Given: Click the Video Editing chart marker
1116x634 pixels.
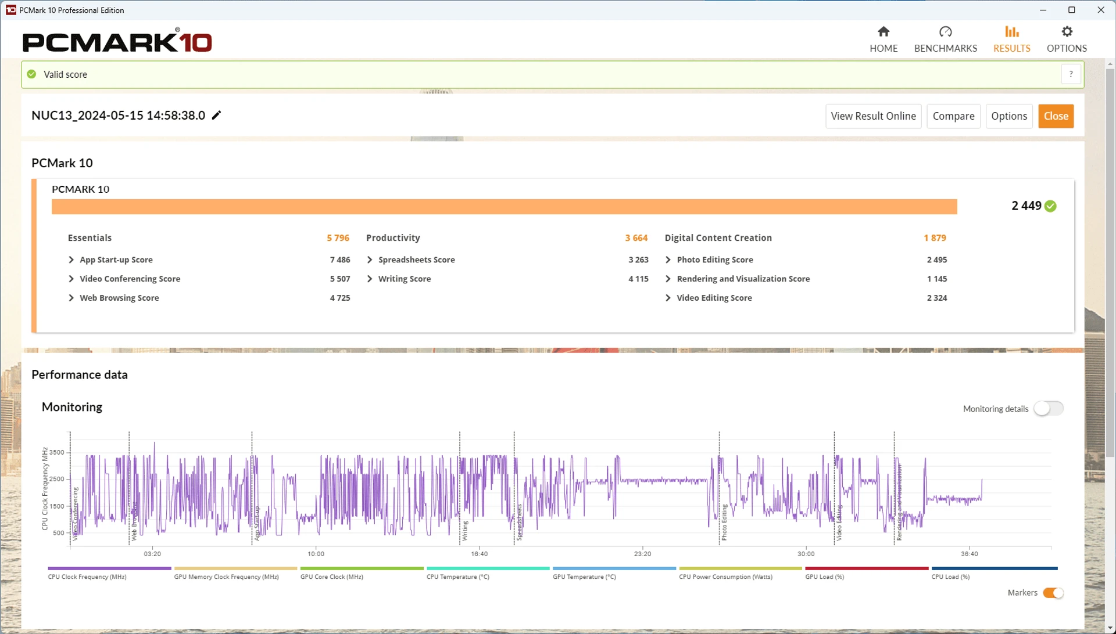Looking at the screenshot, I should (x=839, y=523).
